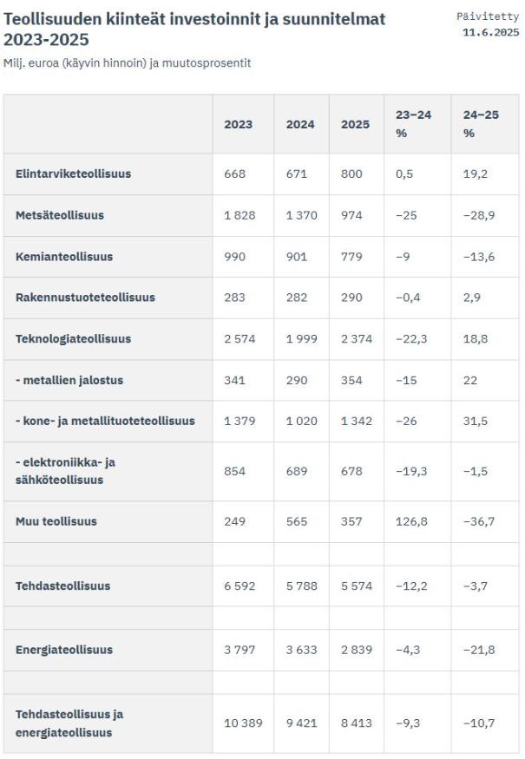Click the 2023 column header

(x=238, y=124)
